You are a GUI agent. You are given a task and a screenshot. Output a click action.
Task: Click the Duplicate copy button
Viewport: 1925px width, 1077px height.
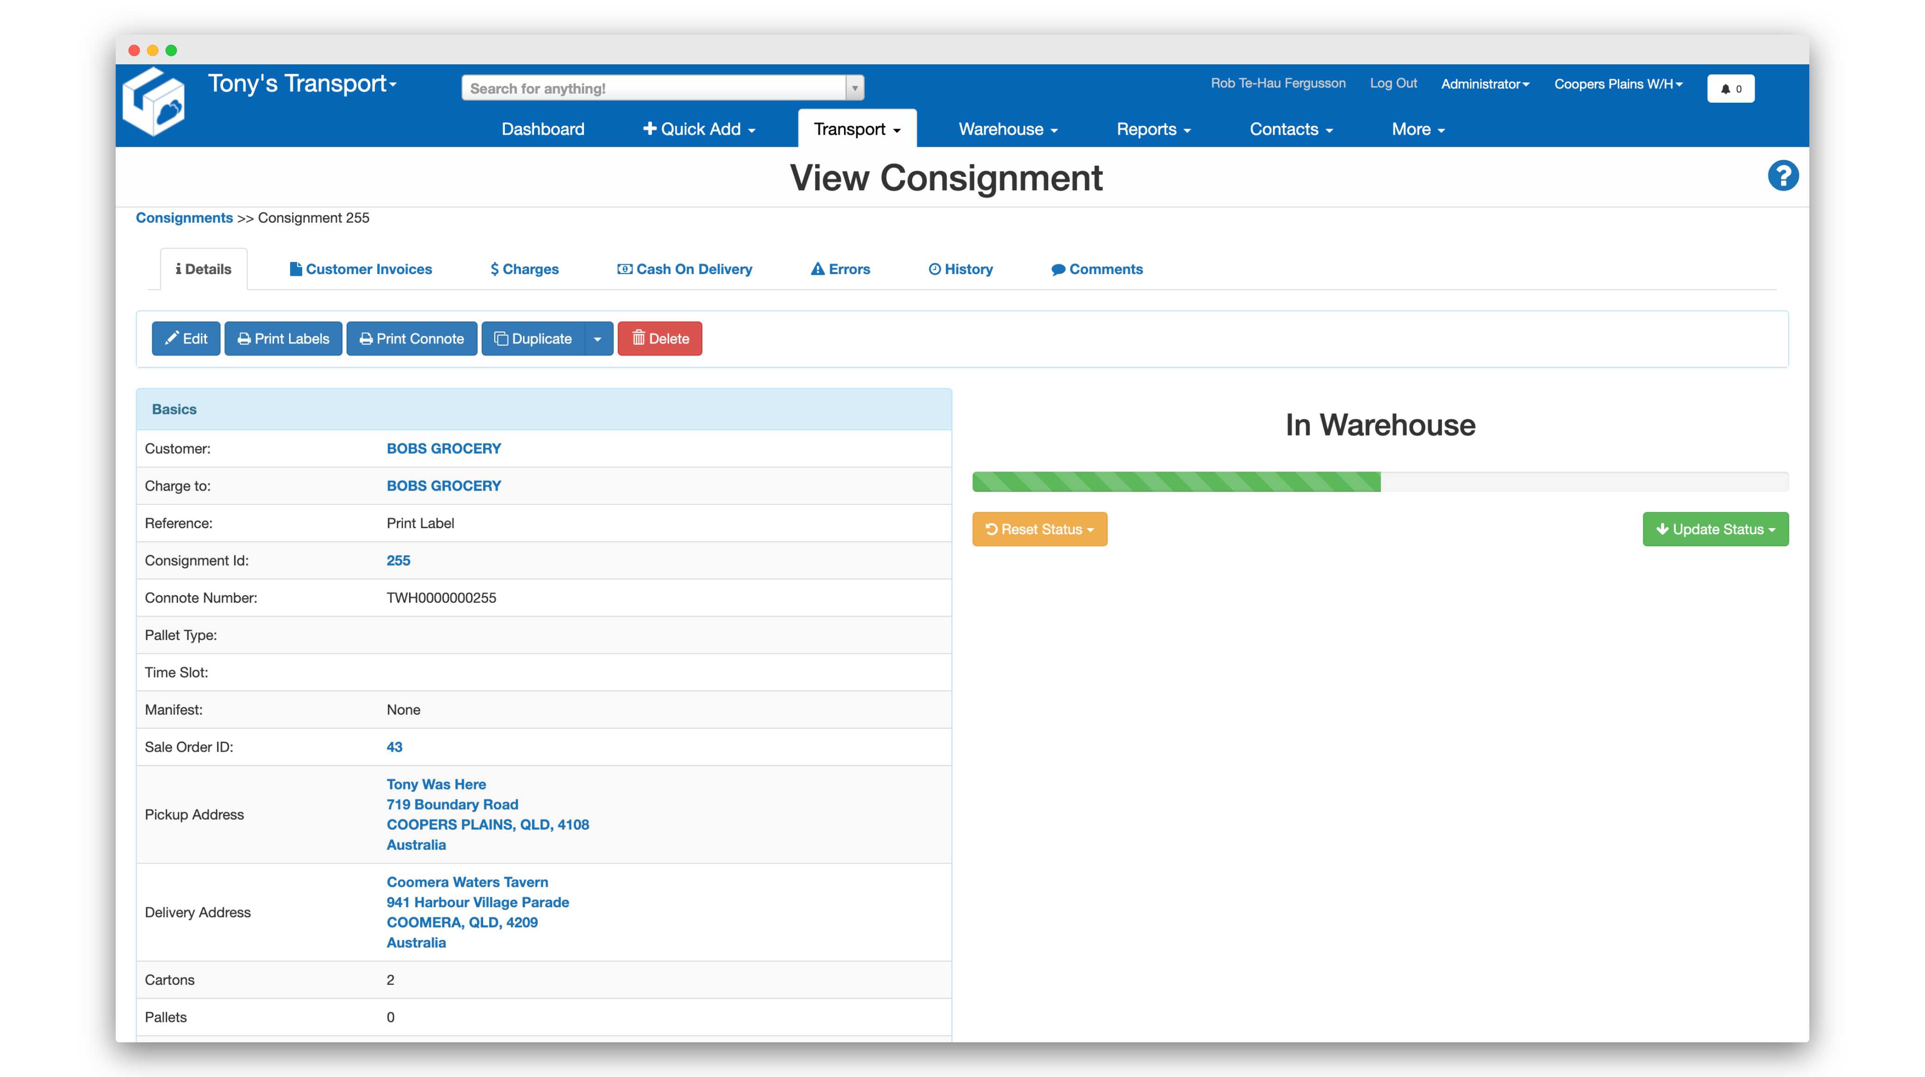click(533, 339)
